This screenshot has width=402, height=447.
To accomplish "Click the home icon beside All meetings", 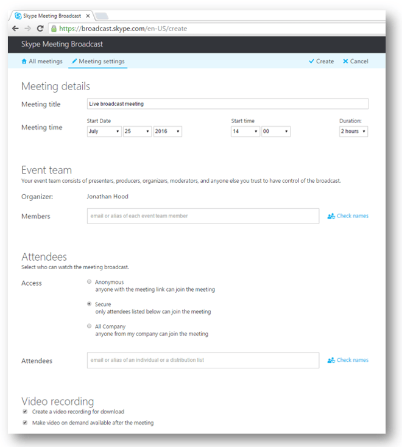I will coord(24,62).
